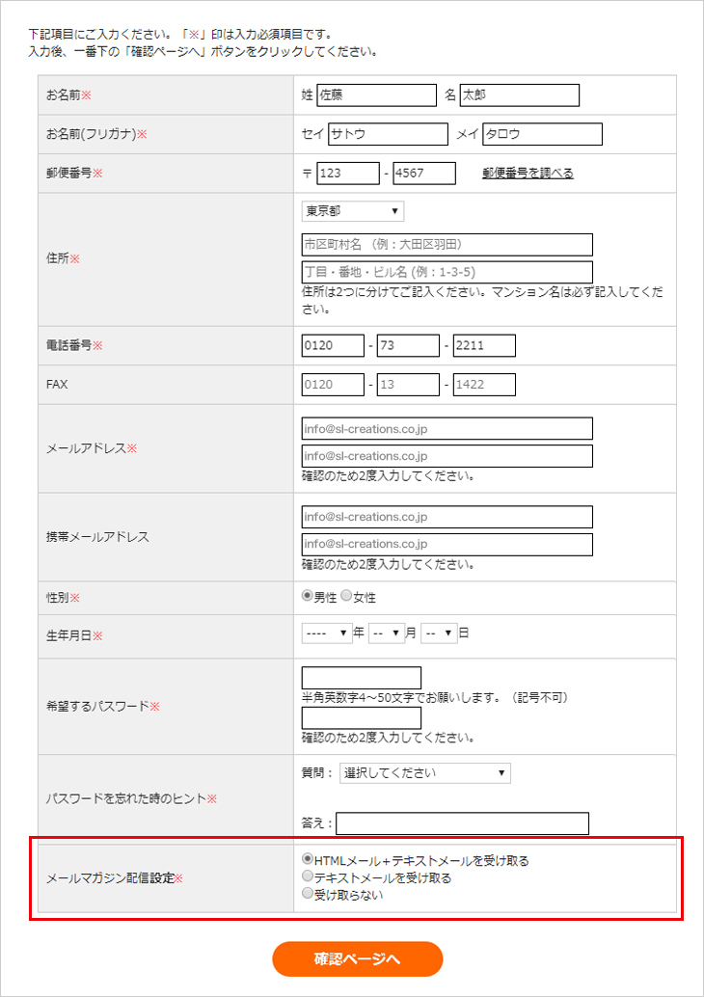Click the 確認ページへ button
This screenshot has height=997, width=704.
point(357,959)
